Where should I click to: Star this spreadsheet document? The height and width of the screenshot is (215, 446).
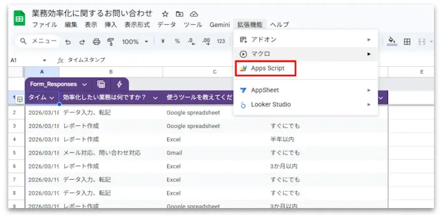[x=165, y=14]
